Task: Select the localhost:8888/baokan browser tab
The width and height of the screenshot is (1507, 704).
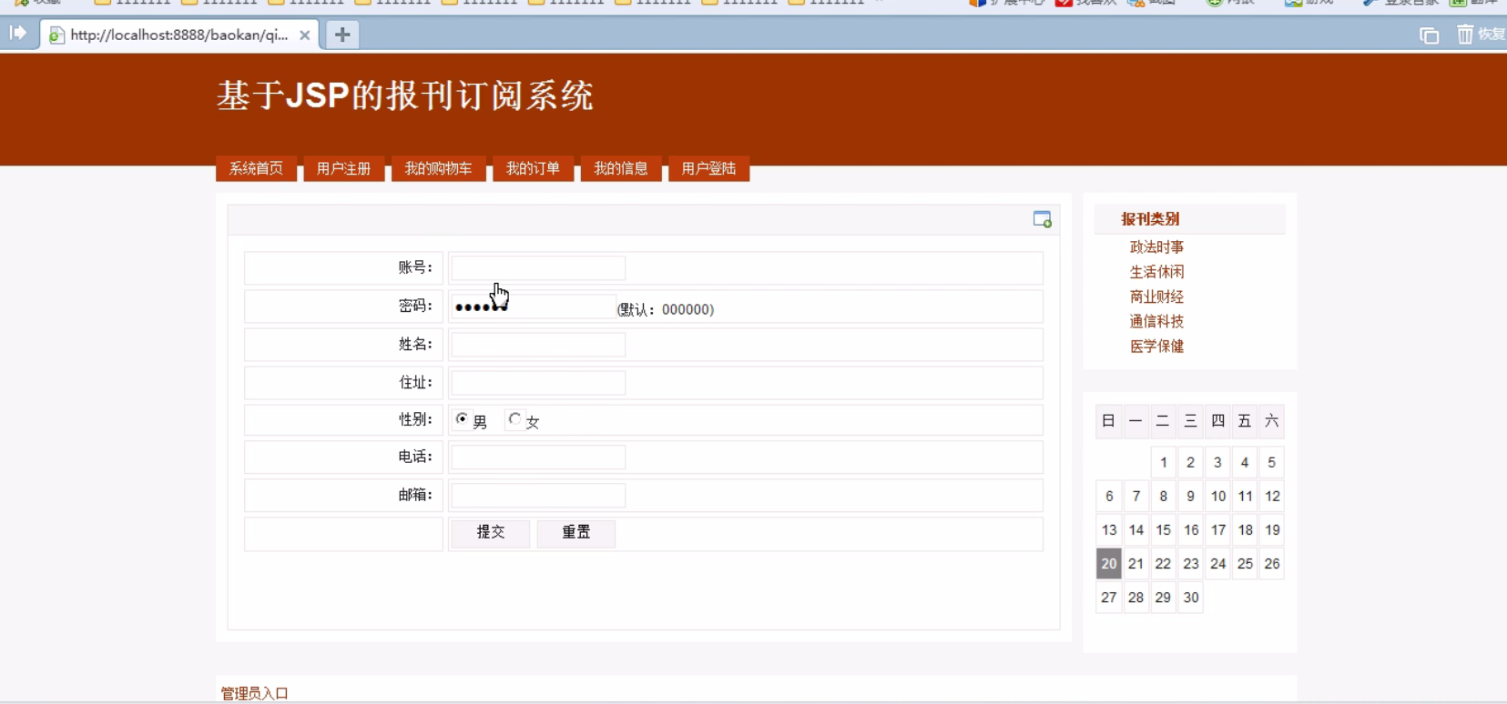Action: click(179, 35)
